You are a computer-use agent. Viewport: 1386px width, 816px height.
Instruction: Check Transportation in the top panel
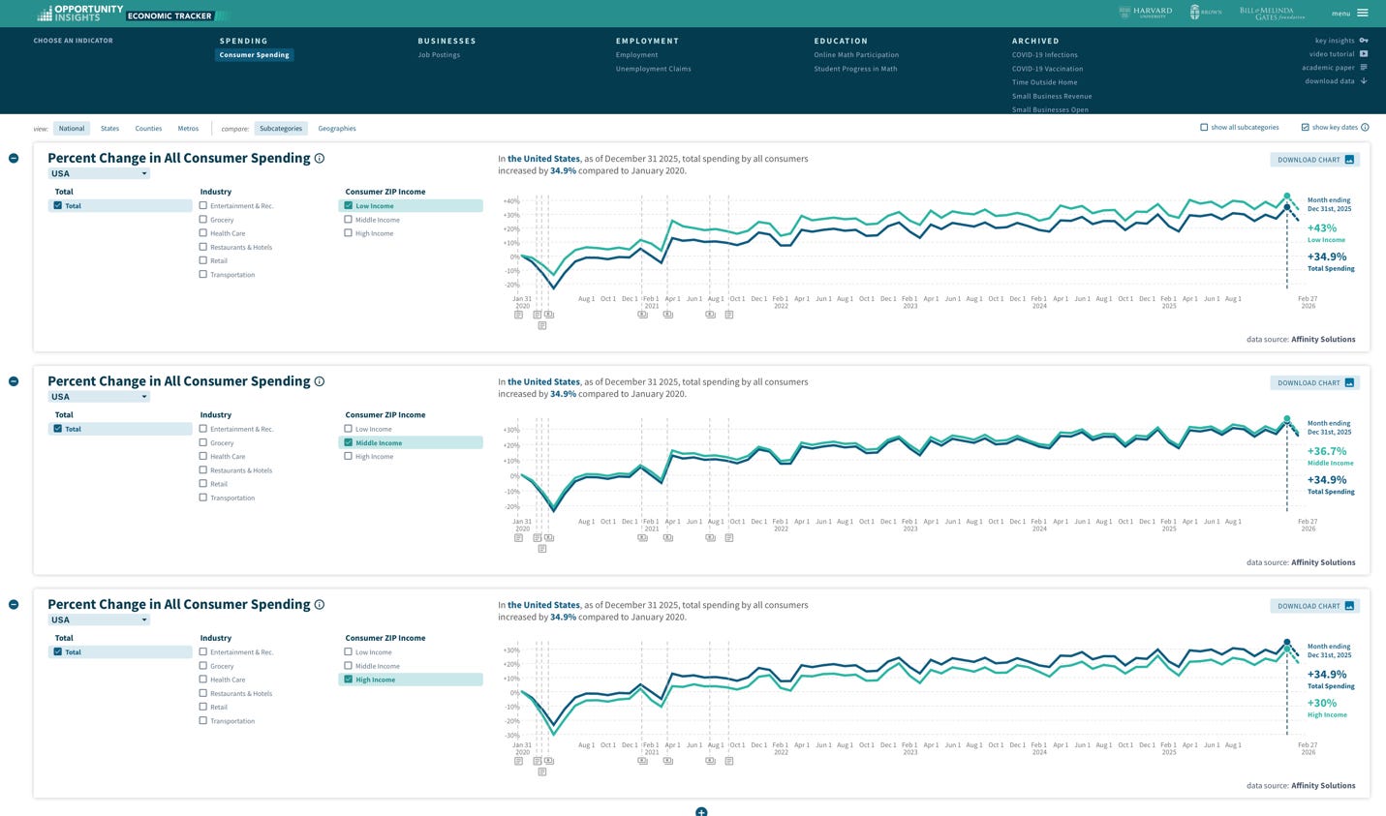coord(203,274)
